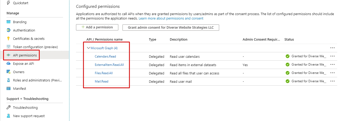Click the Authentication icon
This screenshot has height=121, width=350.
8,30
